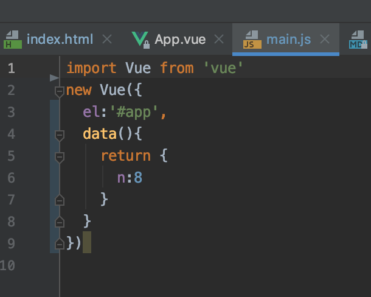This screenshot has height=297, width=371.
Task: Click the 'data' method name on line 4
Action: [100, 134]
